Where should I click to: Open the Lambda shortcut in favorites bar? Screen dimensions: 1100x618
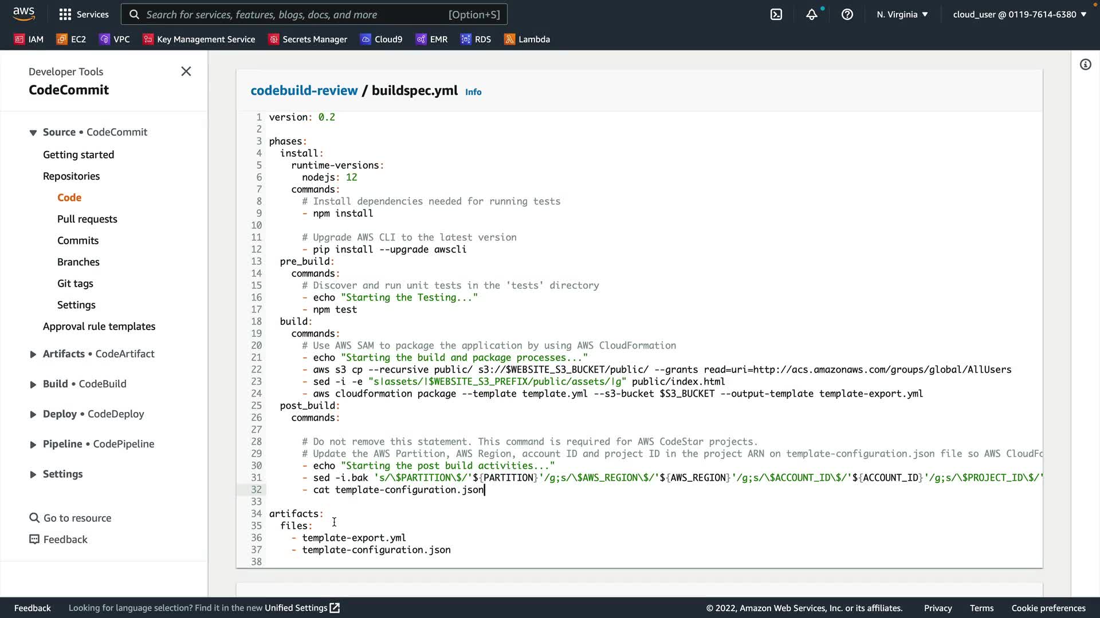527,39
